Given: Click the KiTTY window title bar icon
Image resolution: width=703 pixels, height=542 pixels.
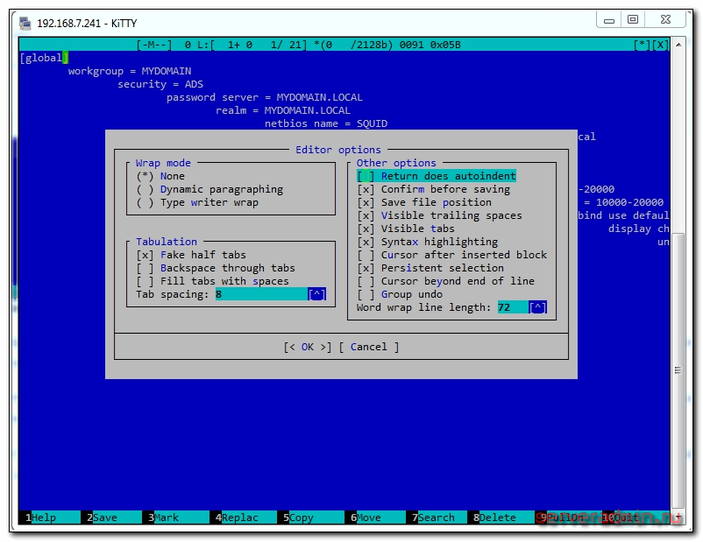Looking at the screenshot, I should 25,23.
